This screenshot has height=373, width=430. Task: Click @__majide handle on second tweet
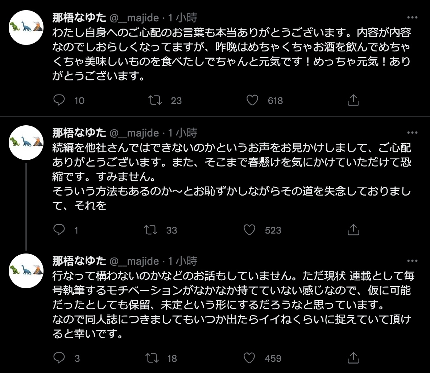click(x=134, y=133)
